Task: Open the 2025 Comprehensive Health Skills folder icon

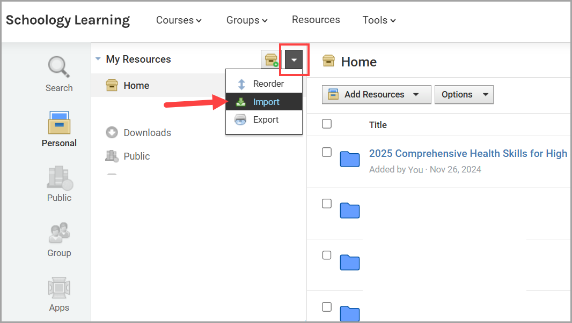Action: coord(350,159)
